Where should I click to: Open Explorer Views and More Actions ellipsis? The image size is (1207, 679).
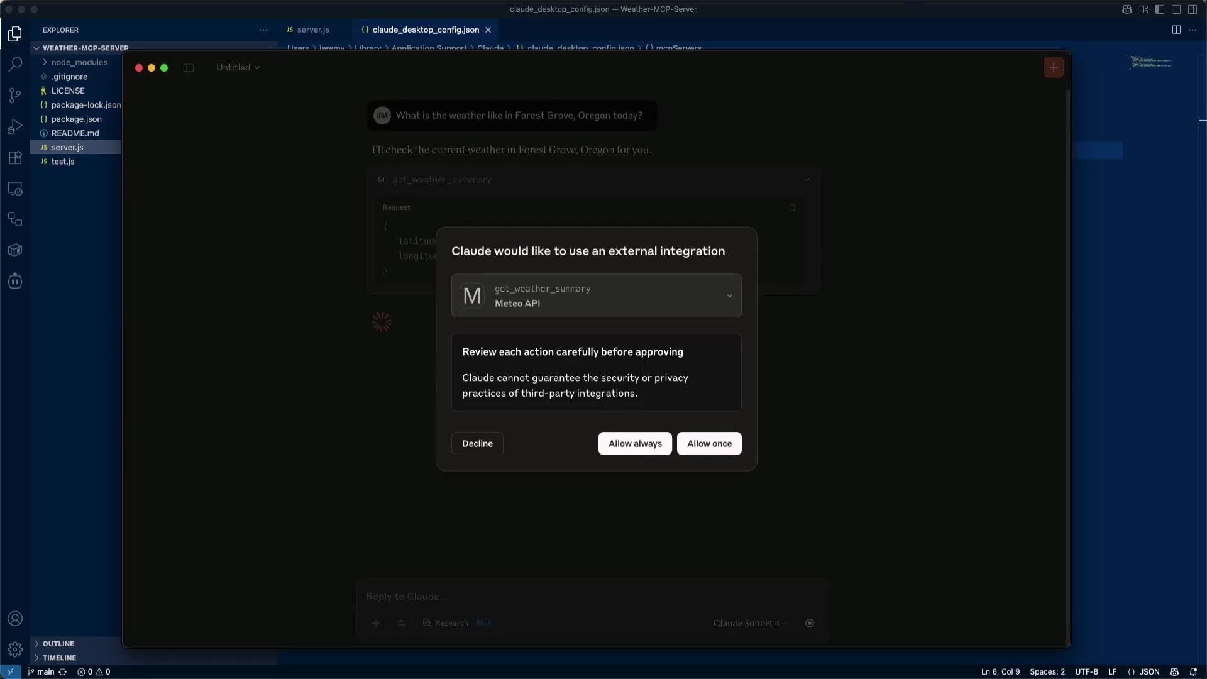tap(263, 30)
